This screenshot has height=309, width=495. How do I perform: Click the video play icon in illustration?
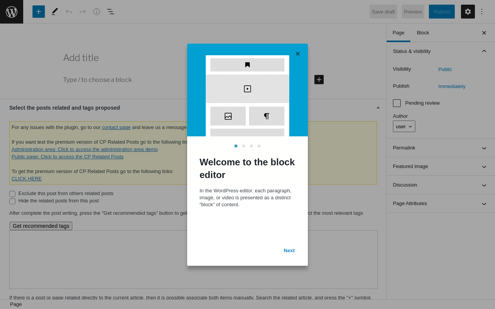247,89
